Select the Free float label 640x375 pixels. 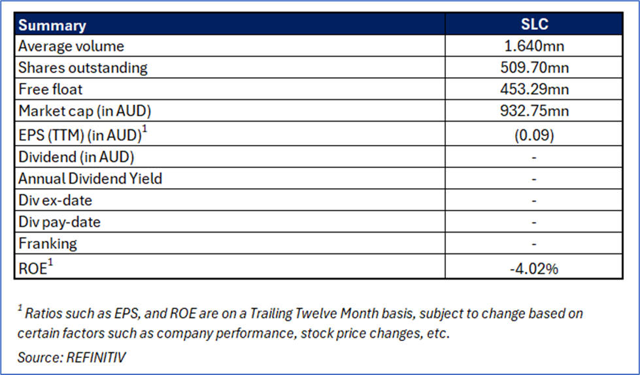tap(50, 89)
